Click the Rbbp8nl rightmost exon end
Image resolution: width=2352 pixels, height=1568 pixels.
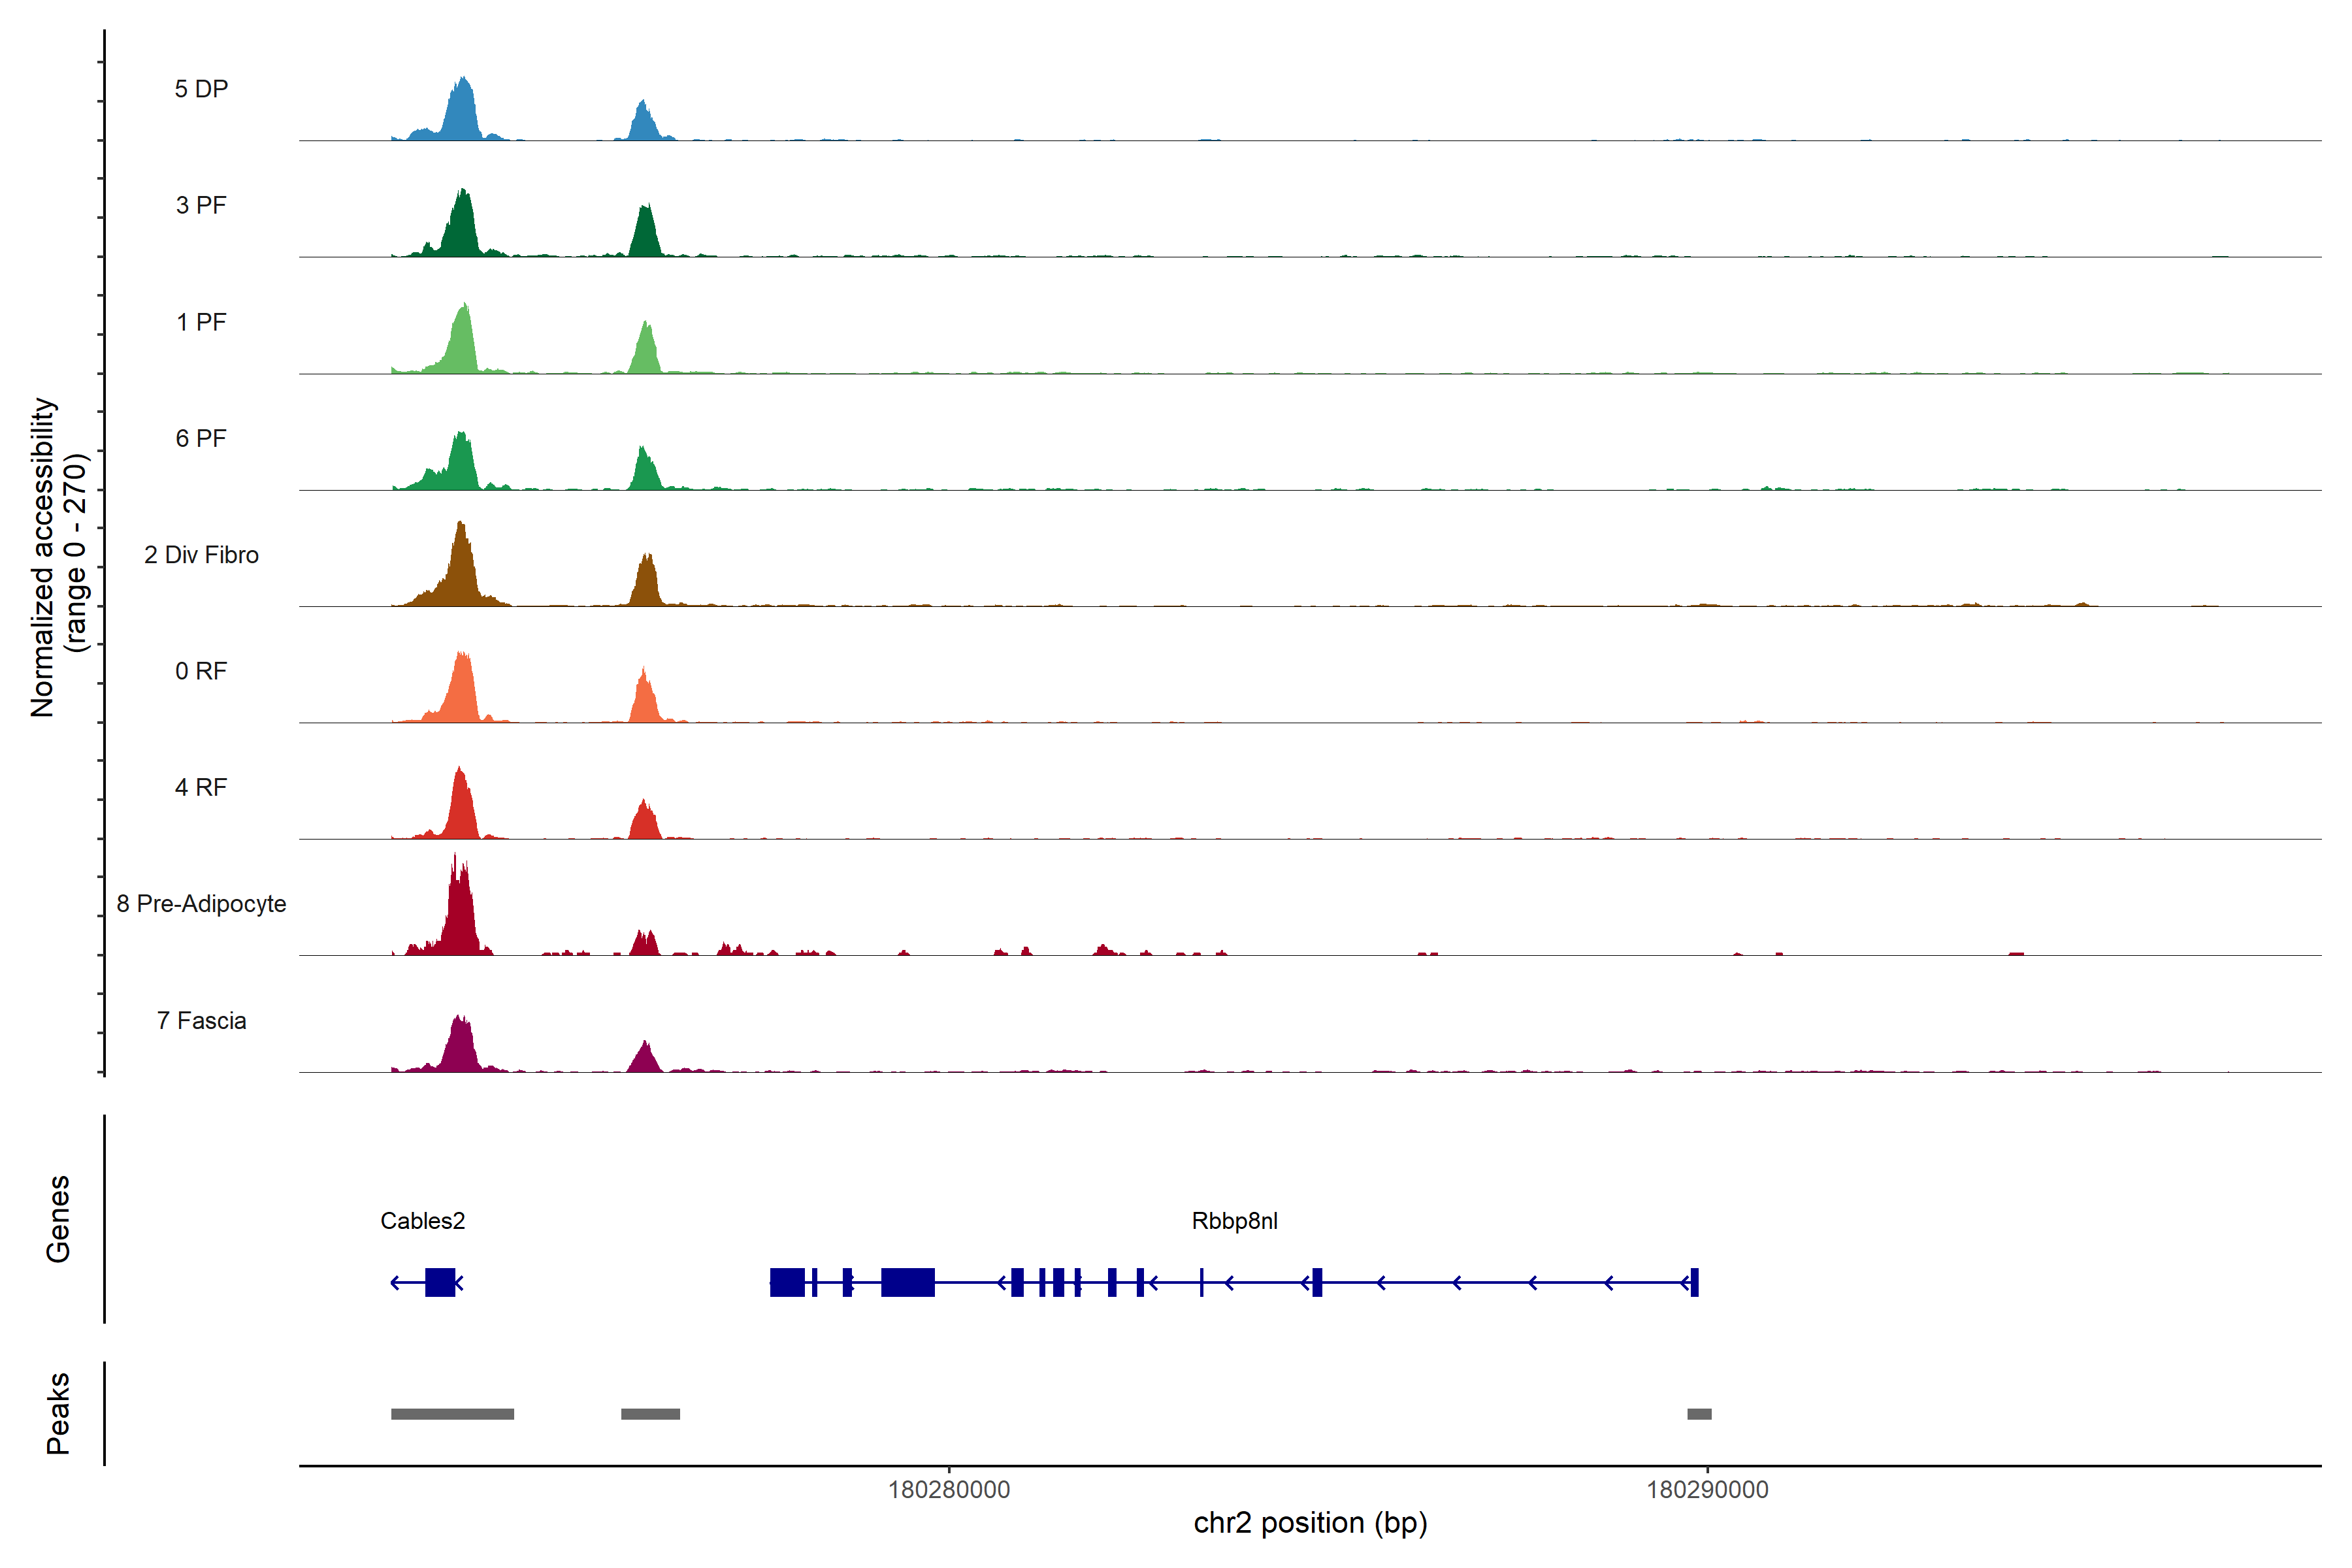1694,1282
